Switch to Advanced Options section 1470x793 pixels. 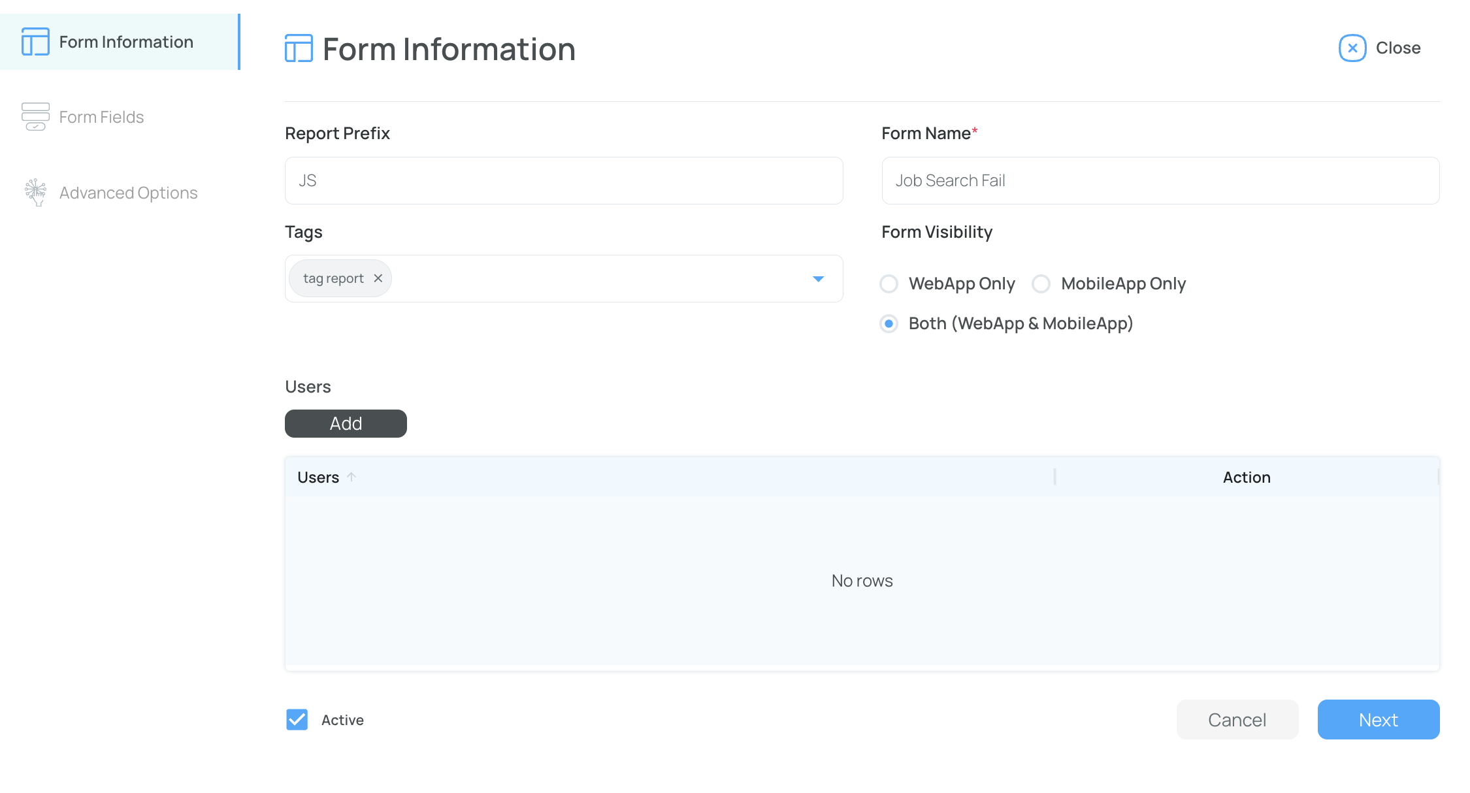128,193
